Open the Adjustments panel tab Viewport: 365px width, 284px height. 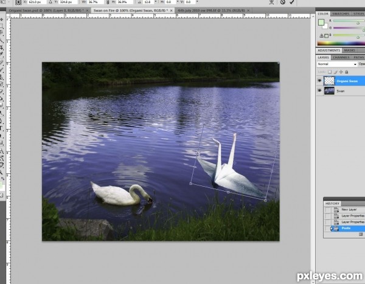click(x=328, y=50)
